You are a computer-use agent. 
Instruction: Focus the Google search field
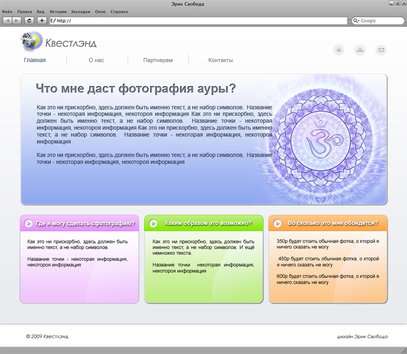tap(377, 21)
